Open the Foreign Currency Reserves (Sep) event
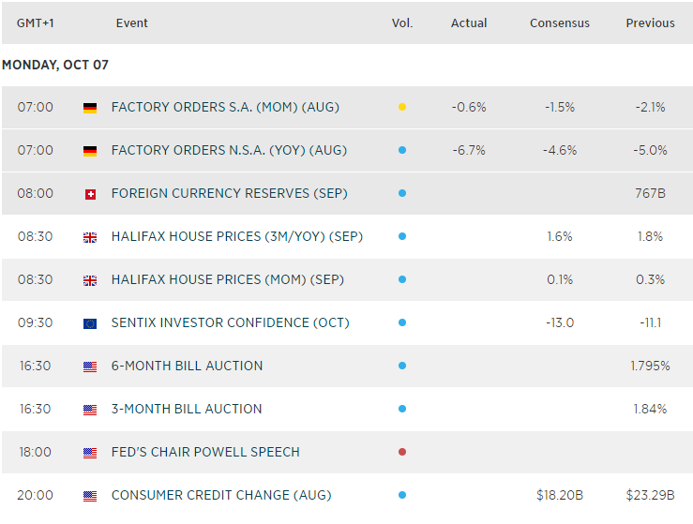The width and height of the screenshot is (693, 524). point(229,194)
